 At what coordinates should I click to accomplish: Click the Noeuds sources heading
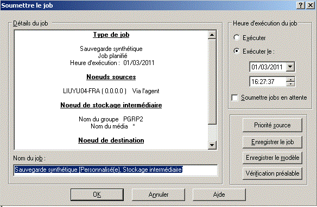(x=111, y=77)
